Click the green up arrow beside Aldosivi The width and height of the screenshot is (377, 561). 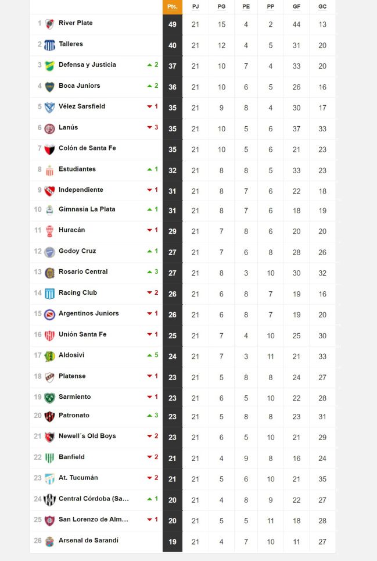[150, 355]
